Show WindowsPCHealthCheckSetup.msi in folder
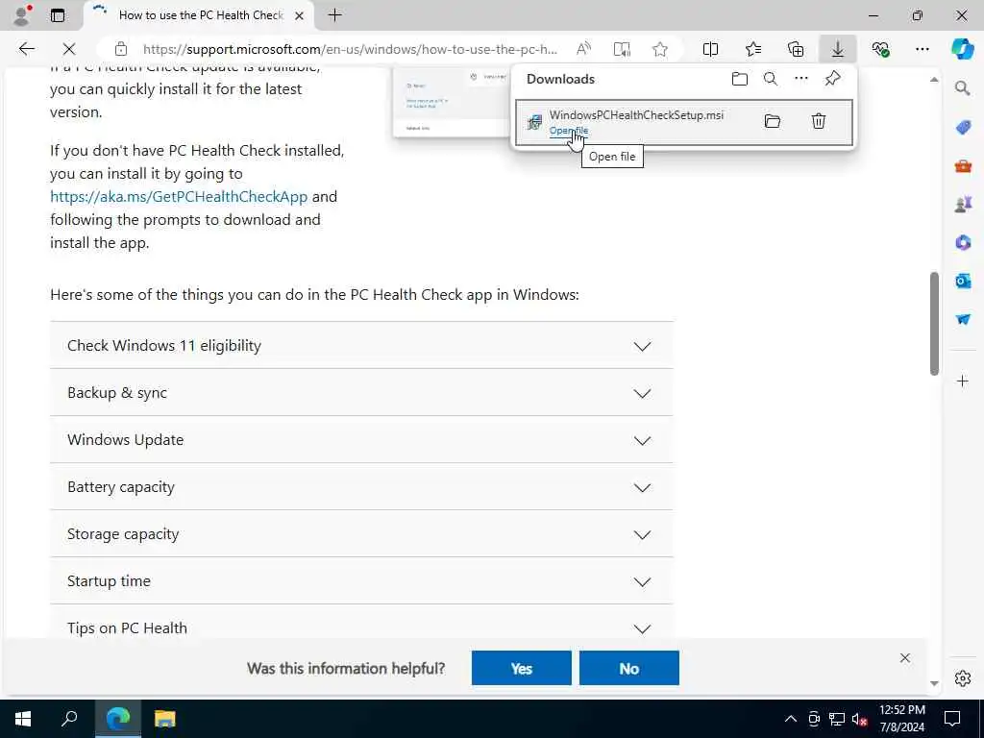Image resolution: width=984 pixels, height=738 pixels. (773, 121)
